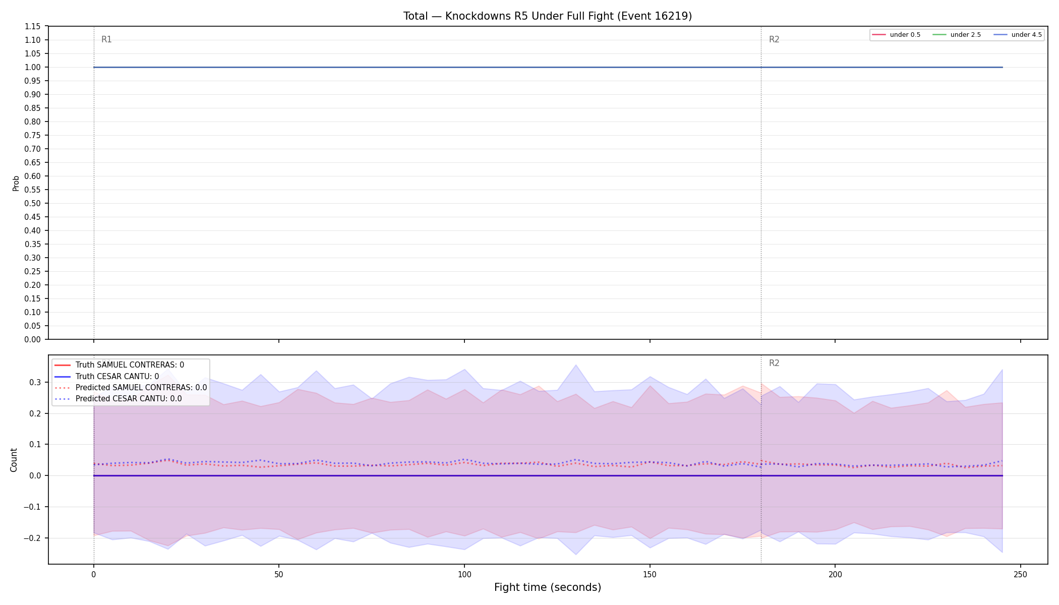Viewport: 1059px width, 605px height.
Task: Select 'Truth SAMUEL CONTRERAS: 0' legend entry
Action: [119, 365]
